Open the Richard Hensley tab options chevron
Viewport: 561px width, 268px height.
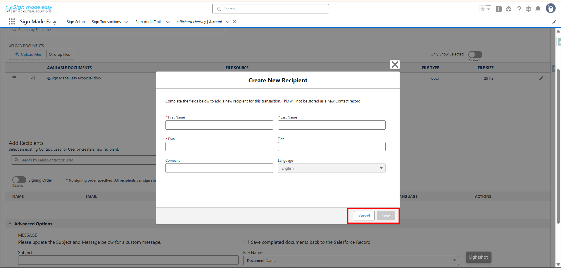click(x=228, y=22)
